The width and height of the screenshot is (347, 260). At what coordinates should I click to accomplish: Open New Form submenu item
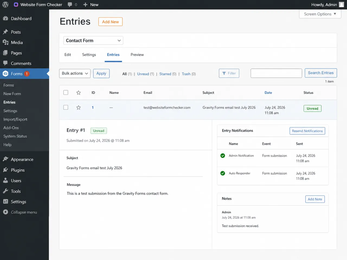click(x=12, y=94)
